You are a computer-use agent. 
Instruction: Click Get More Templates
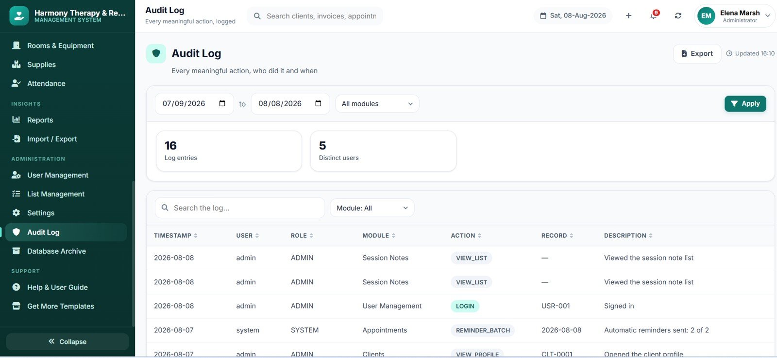pos(66,306)
